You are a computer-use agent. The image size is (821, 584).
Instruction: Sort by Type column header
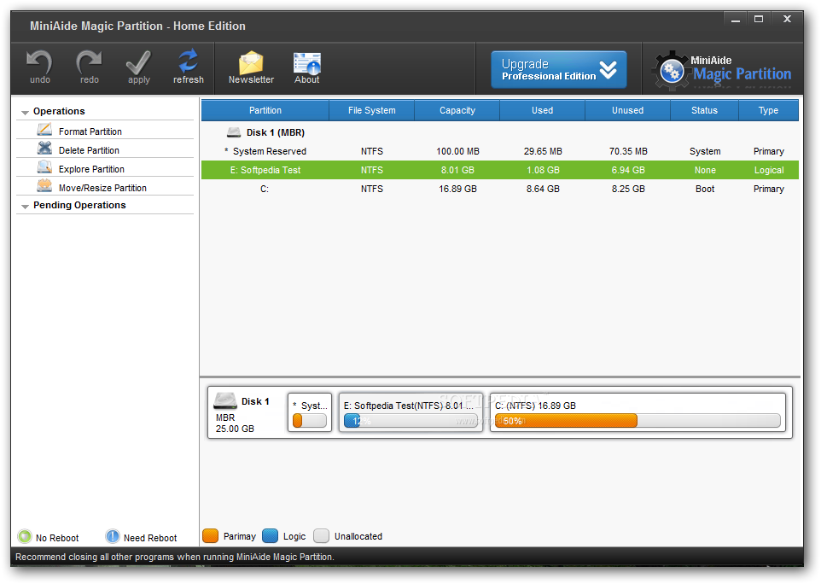point(769,110)
